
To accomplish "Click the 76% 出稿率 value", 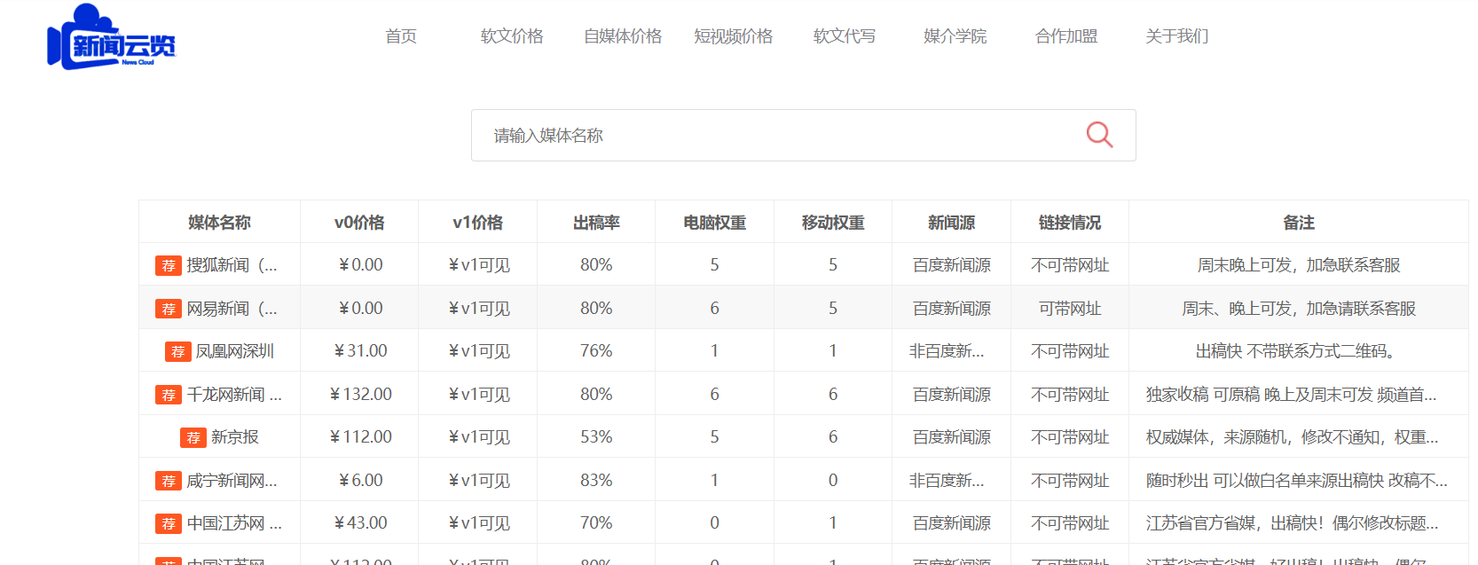I will point(596,351).
